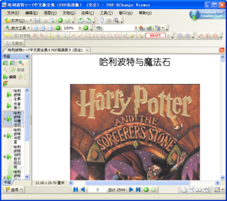Open the 文档(D) menu
Viewport: 227px width, 201px height.
point(69,13)
